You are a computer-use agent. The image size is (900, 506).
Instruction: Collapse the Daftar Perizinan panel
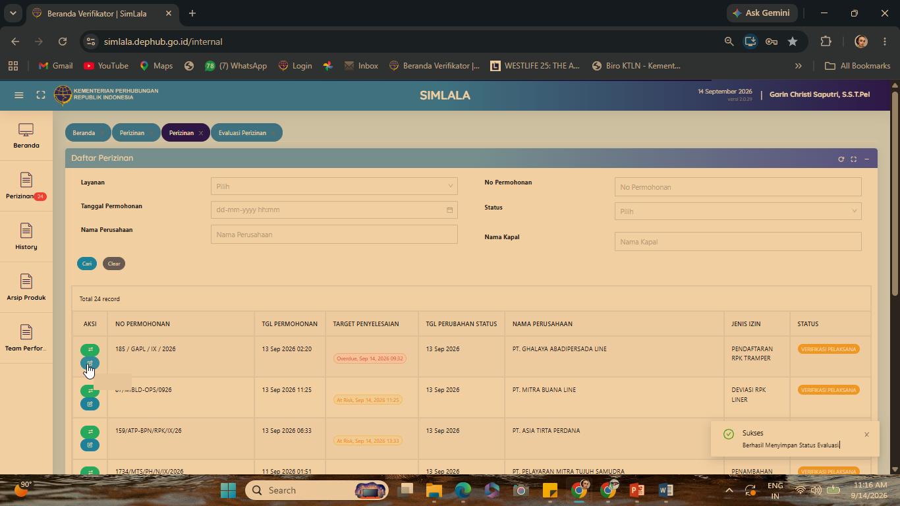(x=866, y=159)
